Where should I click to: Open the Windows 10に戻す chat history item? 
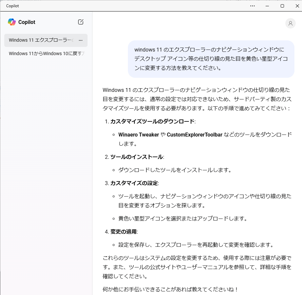46,53
